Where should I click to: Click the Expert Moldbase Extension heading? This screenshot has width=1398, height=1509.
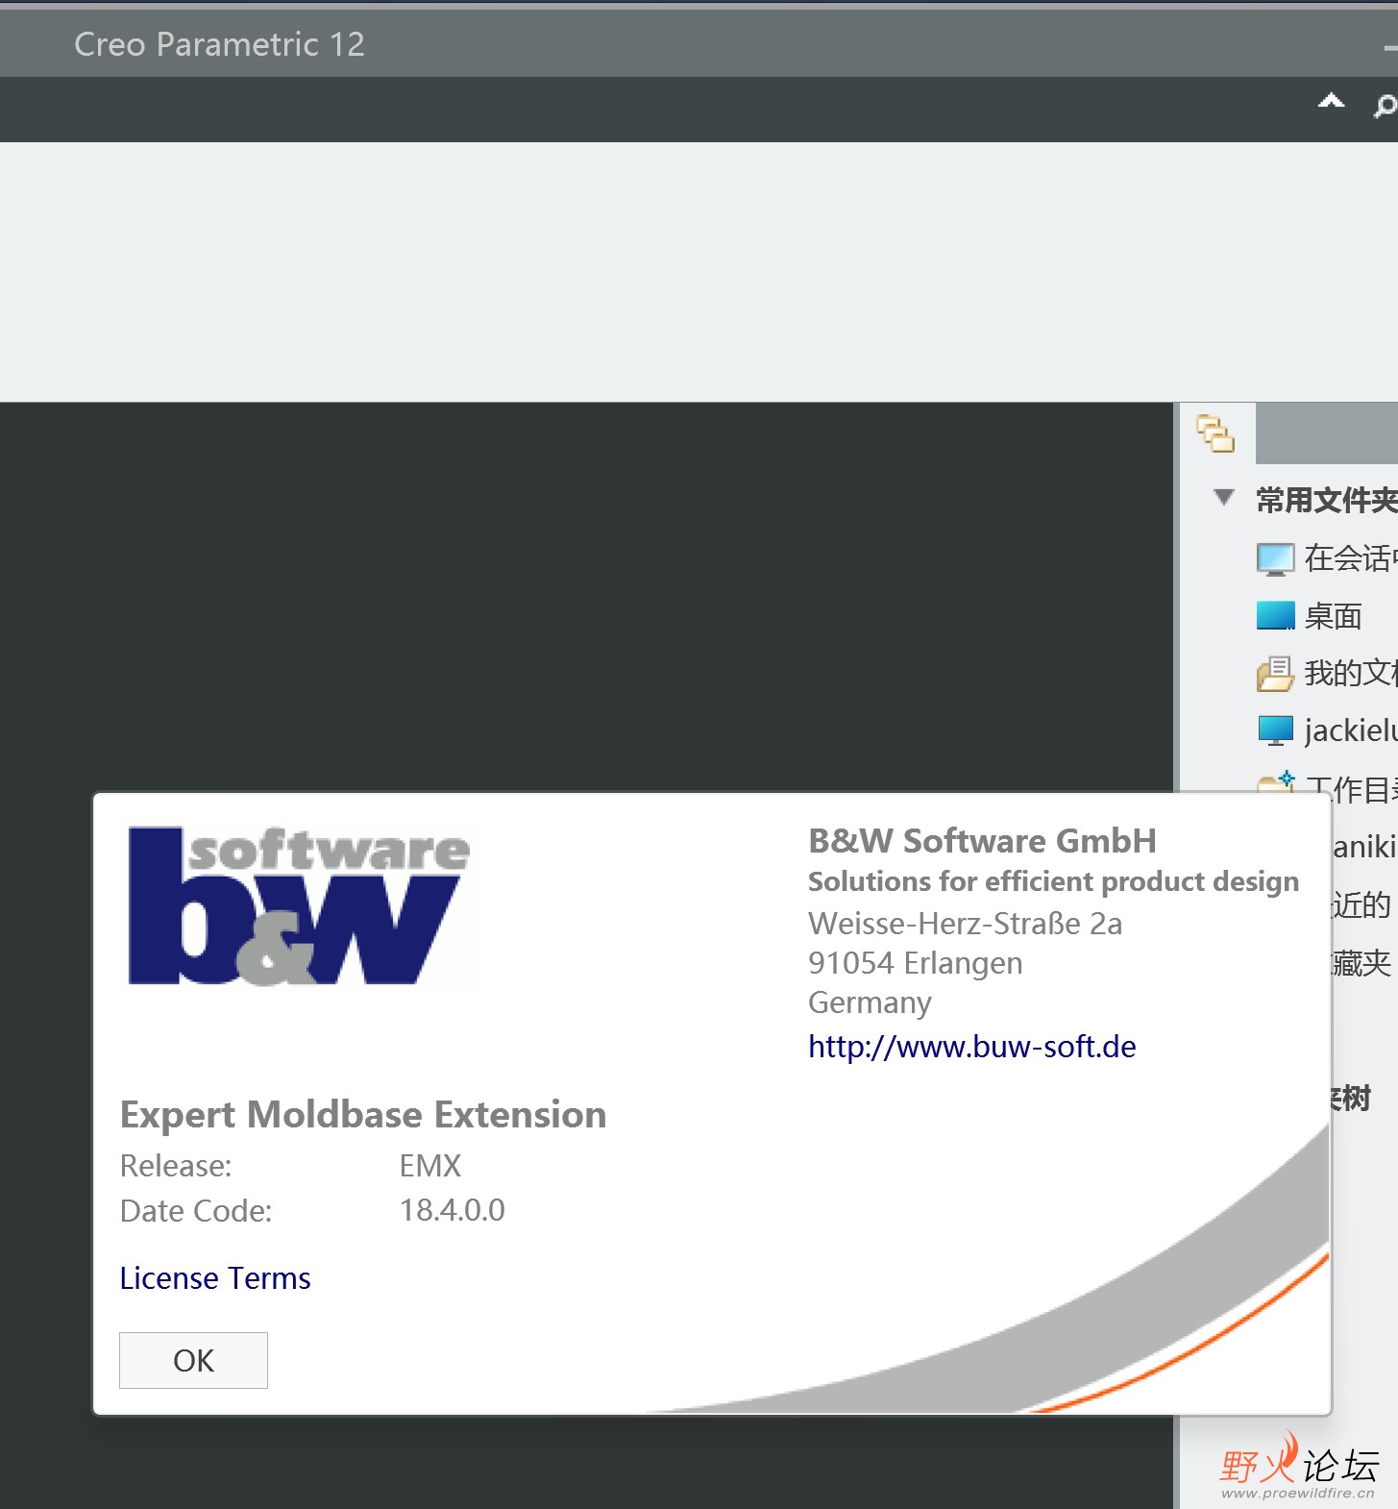click(363, 1115)
